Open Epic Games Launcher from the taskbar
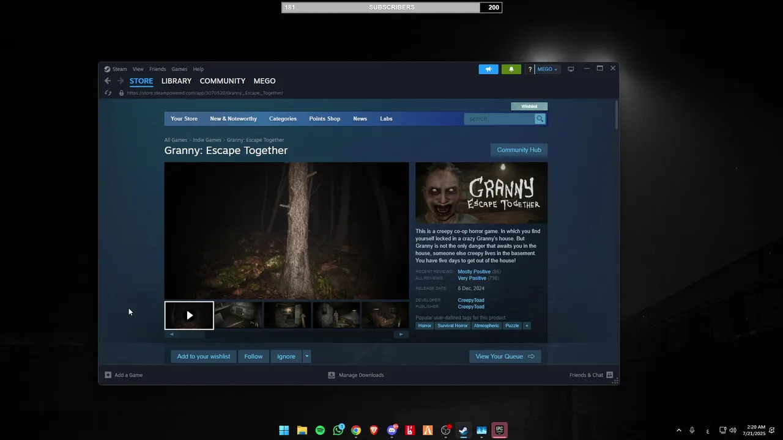 pyautogui.click(x=500, y=430)
